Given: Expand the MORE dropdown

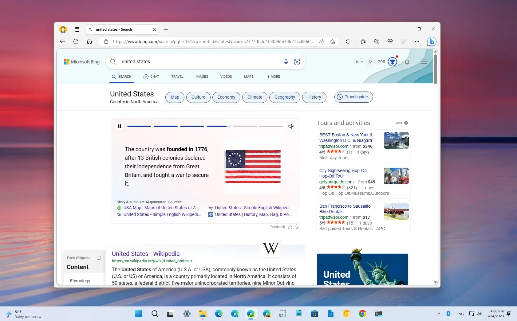Looking at the screenshot, I should click(x=274, y=77).
